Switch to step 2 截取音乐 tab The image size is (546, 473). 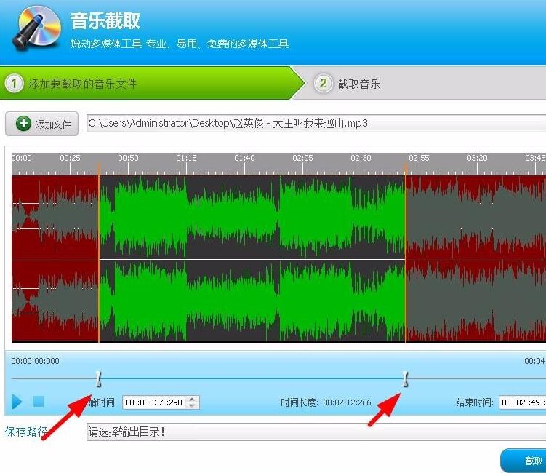coord(358,84)
